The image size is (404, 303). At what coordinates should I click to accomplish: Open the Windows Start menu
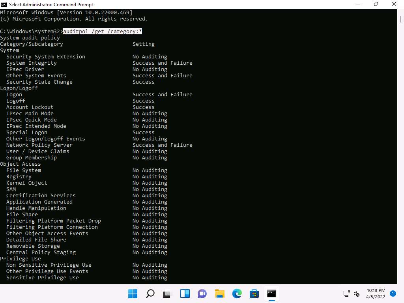point(133,294)
